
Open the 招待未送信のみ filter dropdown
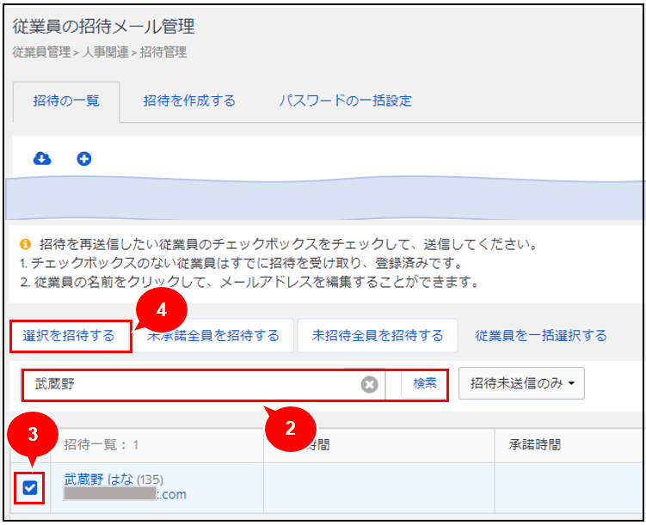521,383
